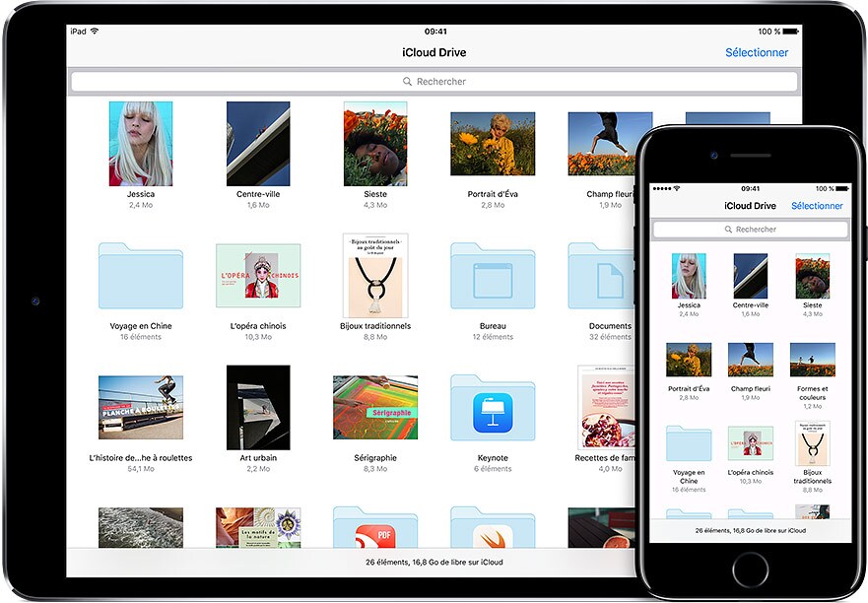Open the Sieste photo on iPhone
This screenshot has width=868, height=603.
pyautogui.click(x=813, y=276)
